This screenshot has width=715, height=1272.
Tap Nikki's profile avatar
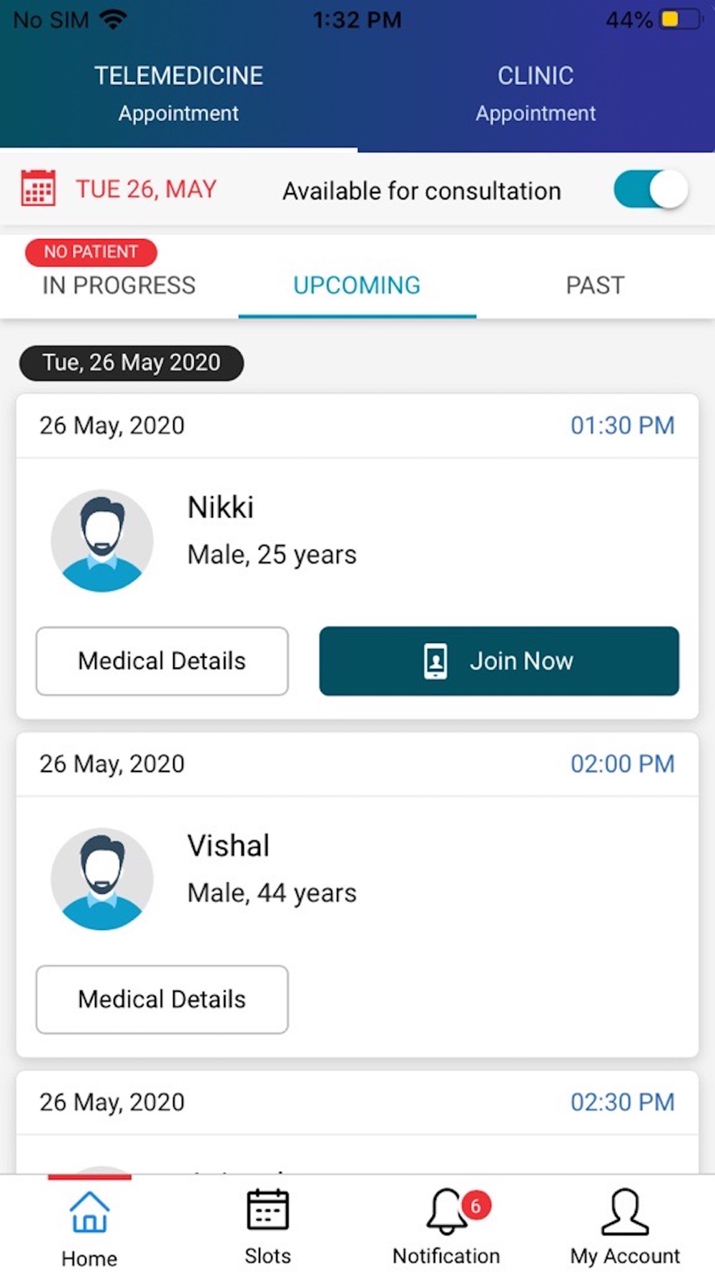coord(102,541)
